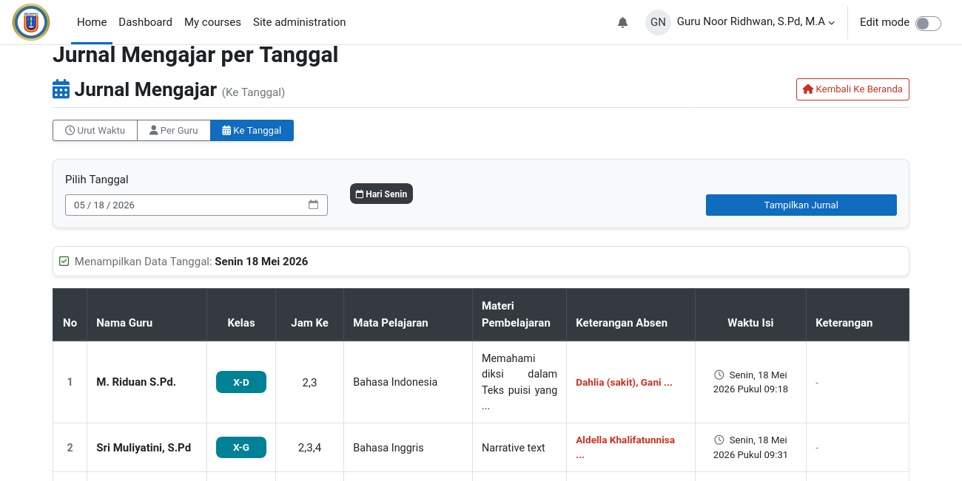Switch to Urut Waktu view
Screen dimensions: 962x481
(x=95, y=130)
